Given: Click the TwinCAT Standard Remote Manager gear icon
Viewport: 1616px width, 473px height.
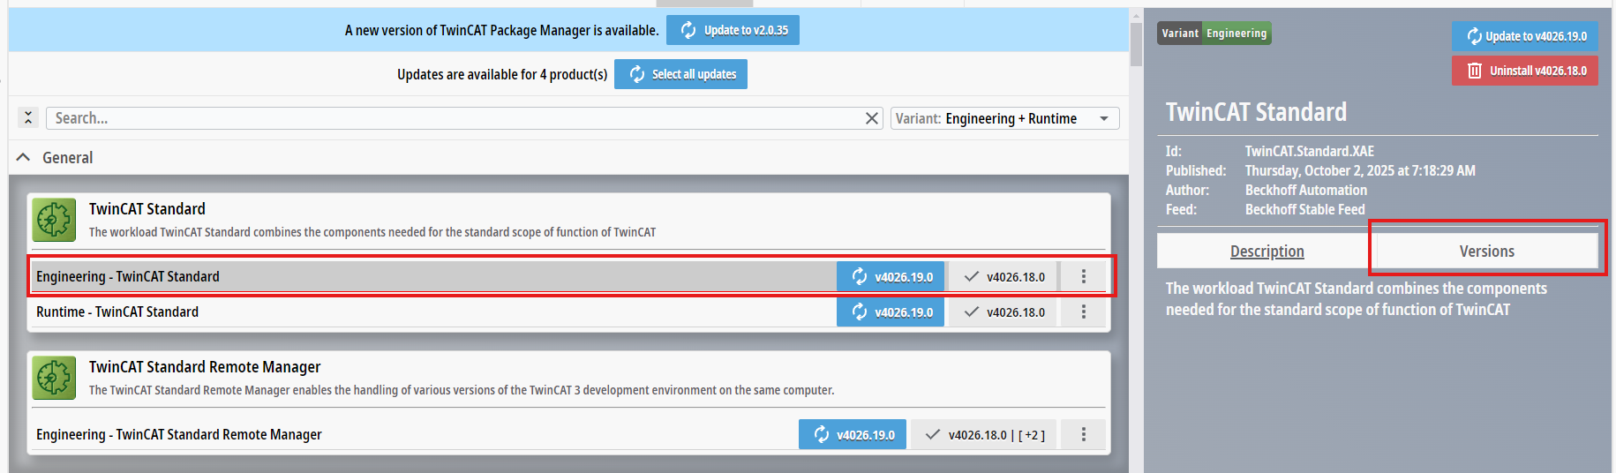Looking at the screenshot, I should click(x=54, y=378).
